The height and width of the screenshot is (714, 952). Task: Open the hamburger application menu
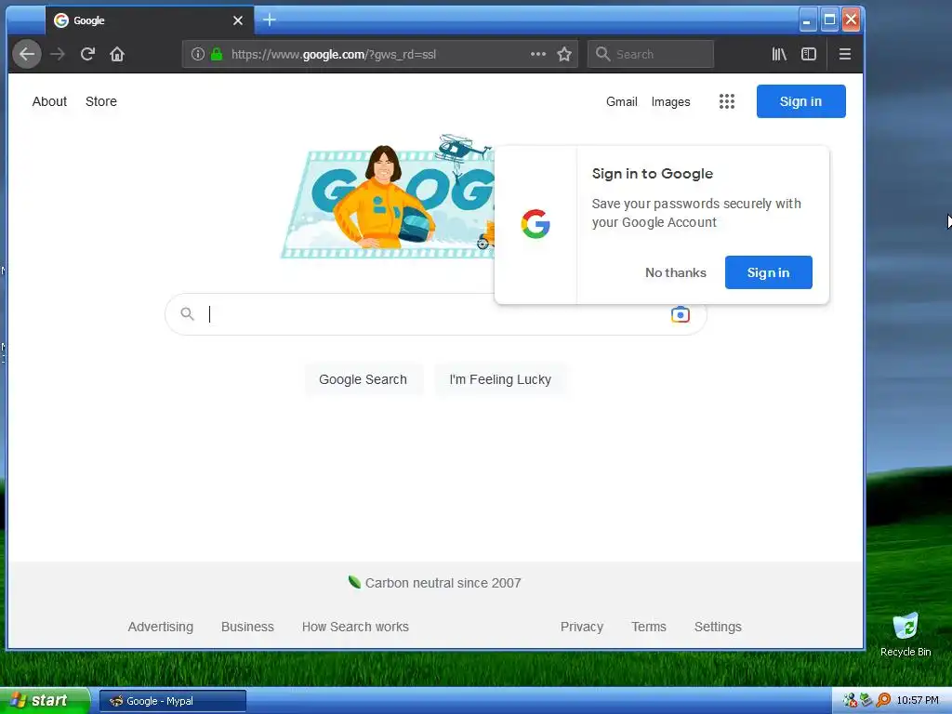(x=844, y=54)
